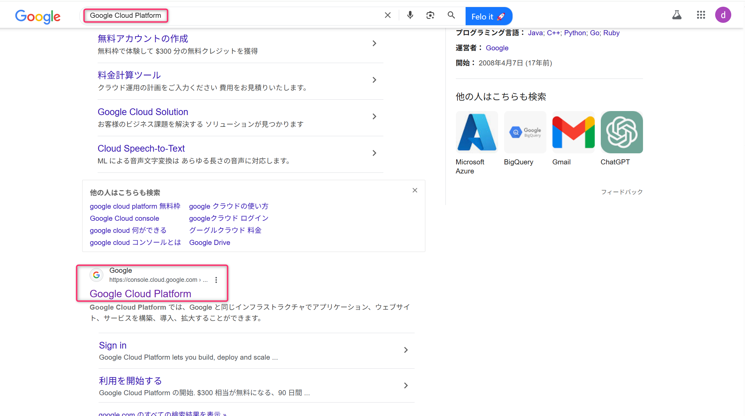This screenshot has width=745, height=416.
Task: Click google.com のすべての検索結果を表示 link
Action: point(162,414)
